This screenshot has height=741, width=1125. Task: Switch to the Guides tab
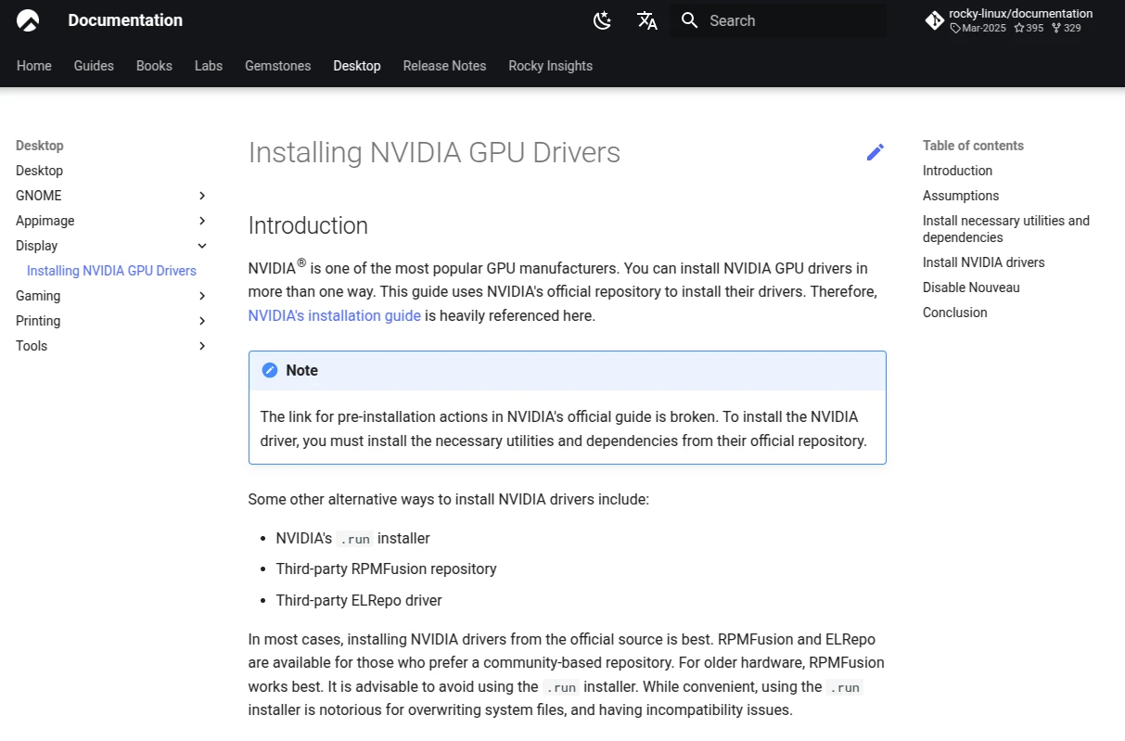pyautogui.click(x=94, y=66)
